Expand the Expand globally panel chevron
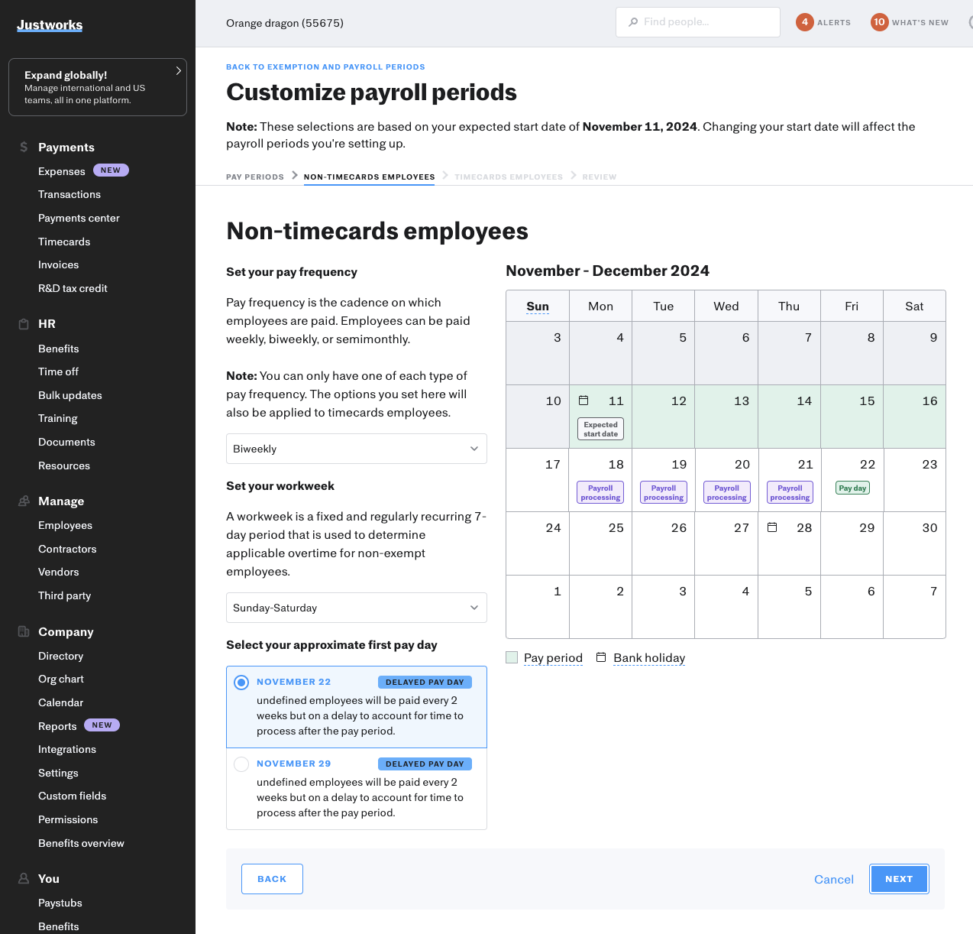The height and width of the screenshot is (934, 973). (x=178, y=70)
